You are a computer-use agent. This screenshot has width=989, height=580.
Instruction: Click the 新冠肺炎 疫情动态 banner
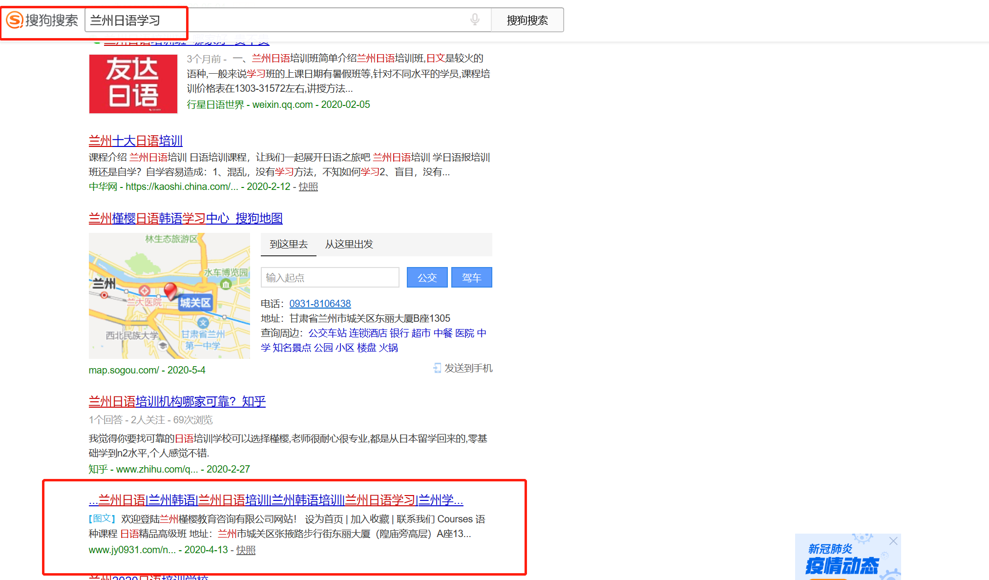point(848,557)
